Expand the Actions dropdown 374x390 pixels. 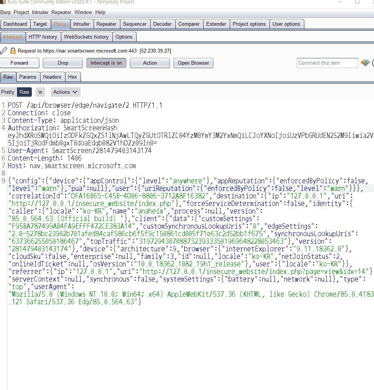point(65,92)
